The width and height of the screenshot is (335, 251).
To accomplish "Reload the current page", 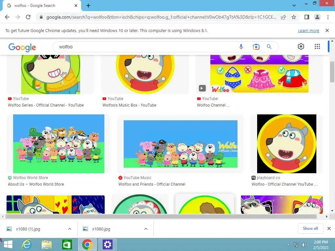I will (28, 17).
